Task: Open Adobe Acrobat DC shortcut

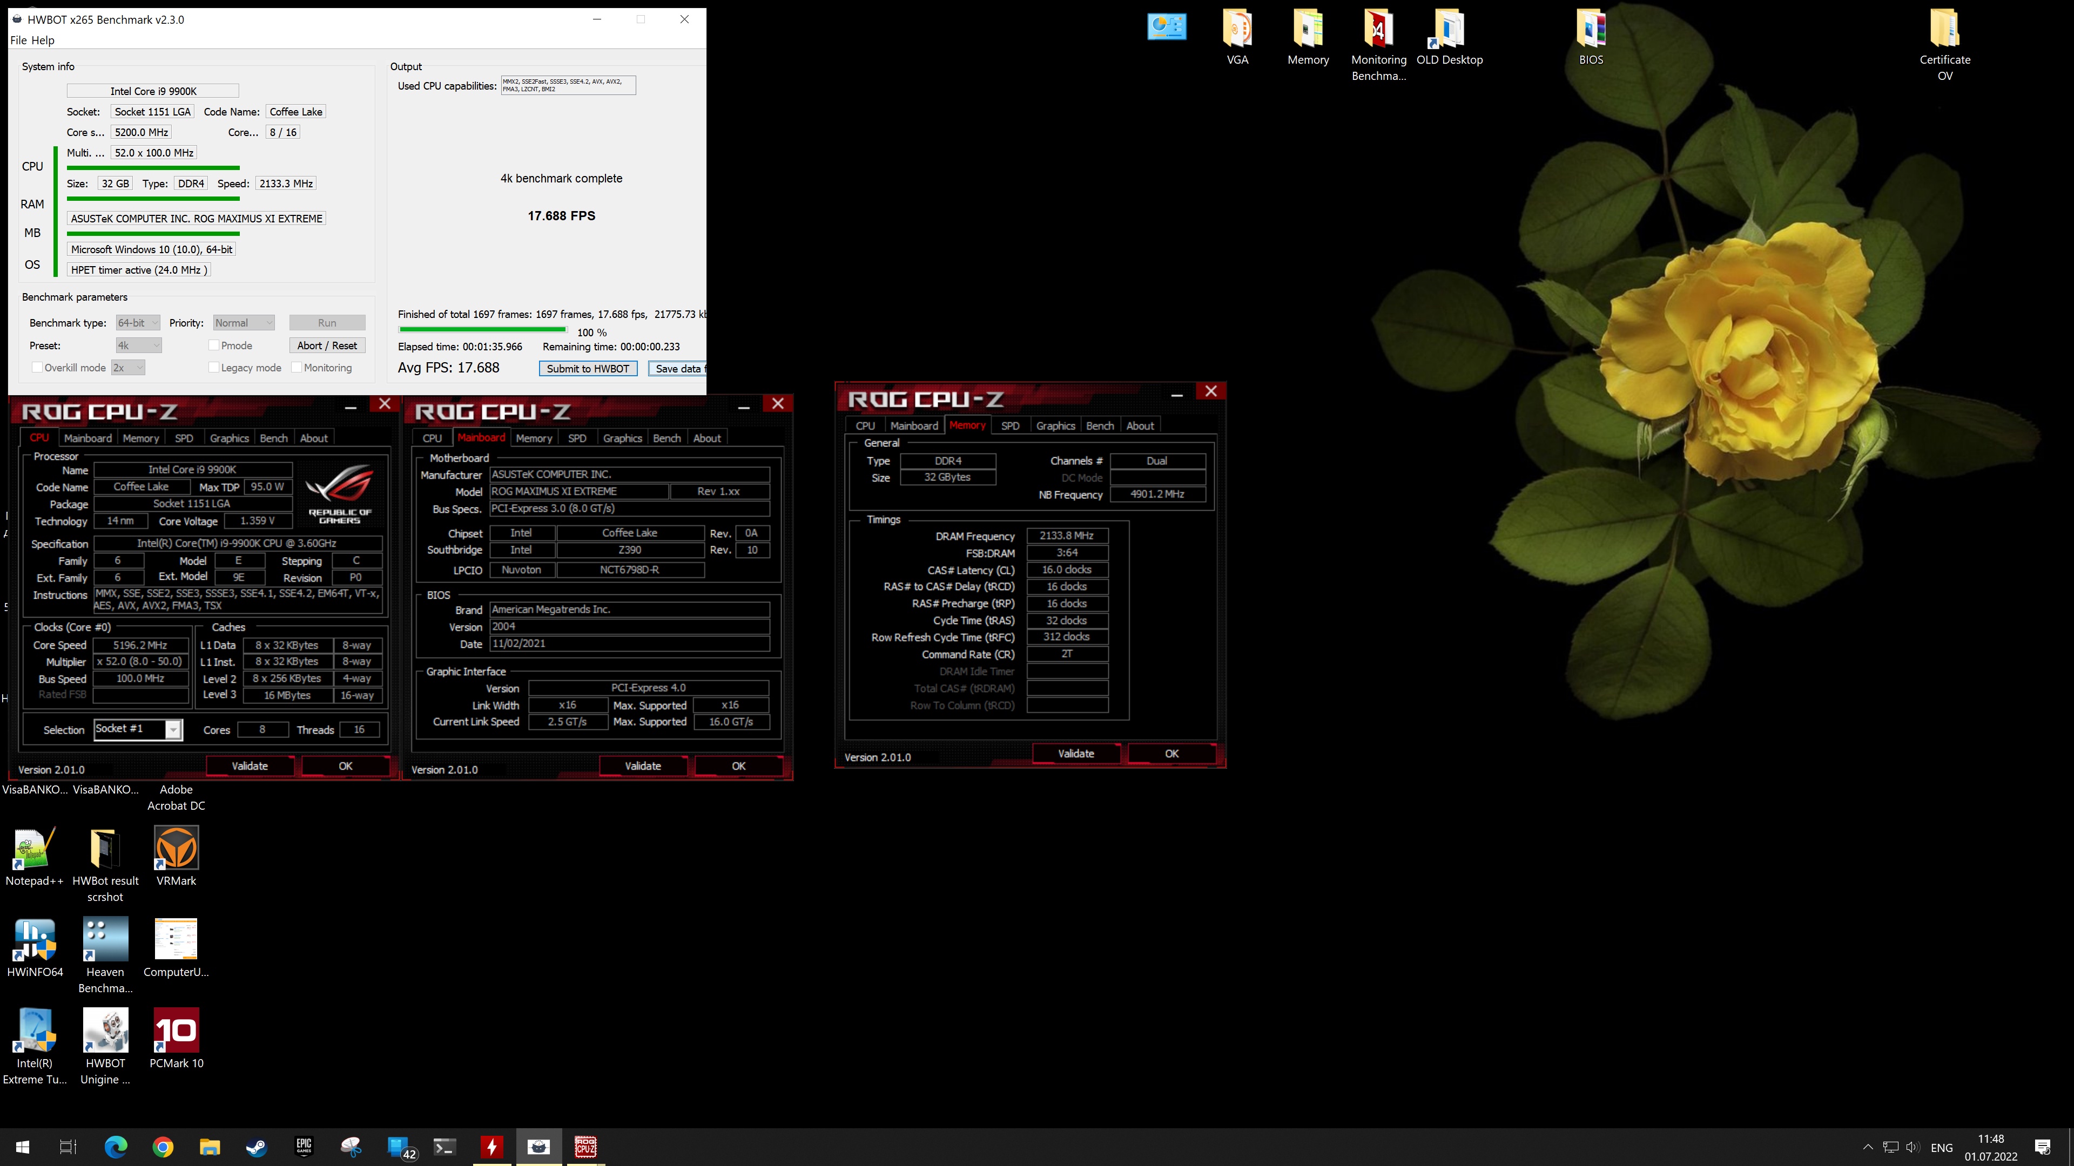Action: coord(176,797)
